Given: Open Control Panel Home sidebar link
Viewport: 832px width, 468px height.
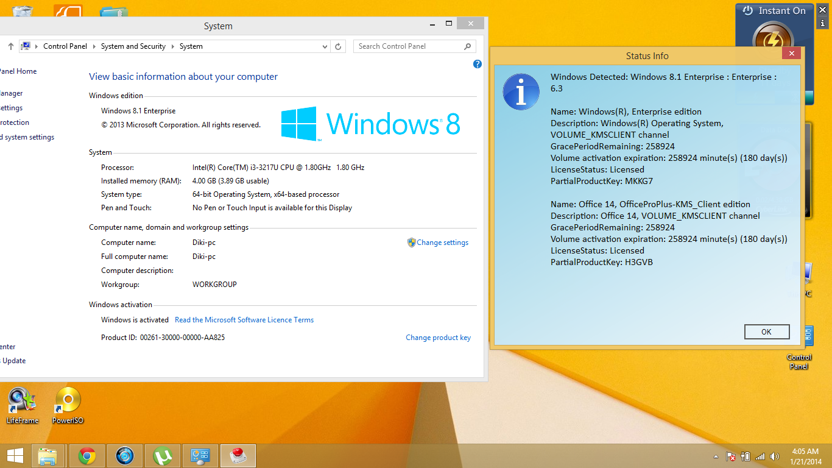Looking at the screenshot, I should coord(17,71).
